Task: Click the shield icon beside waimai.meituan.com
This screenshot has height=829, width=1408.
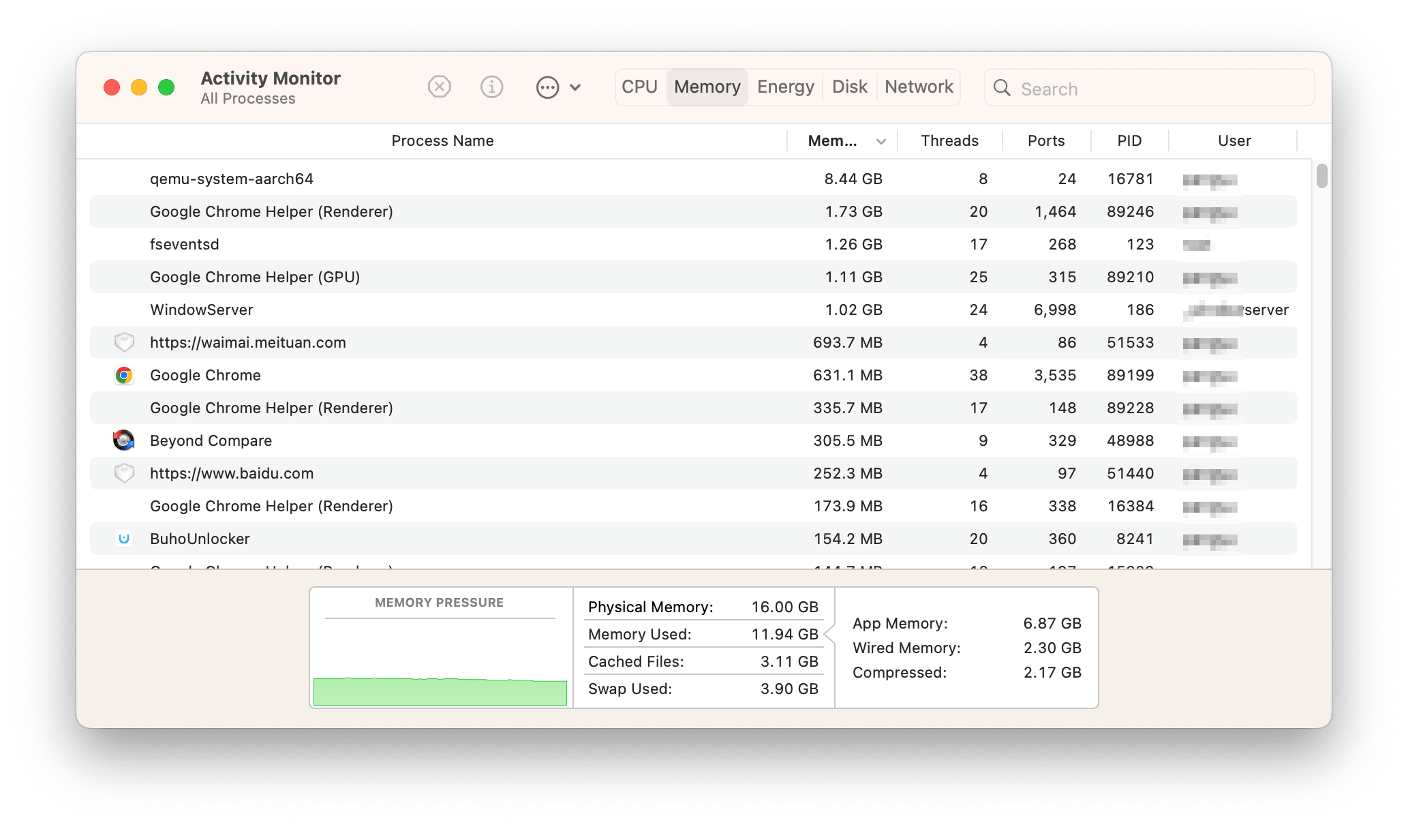Action: click(123, 342)
